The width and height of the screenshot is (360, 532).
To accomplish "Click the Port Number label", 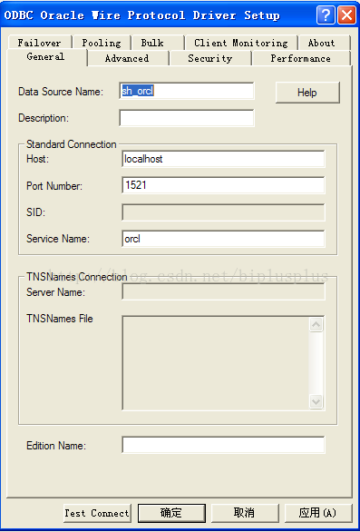I will click(x=54, y=185).
